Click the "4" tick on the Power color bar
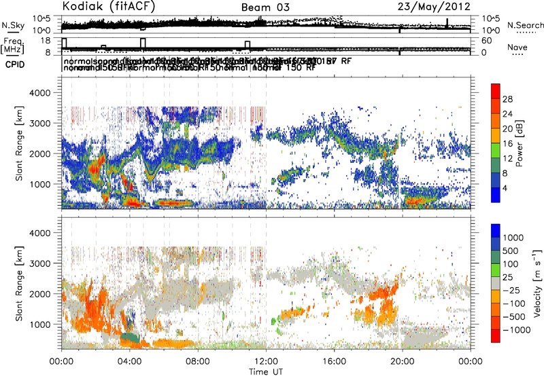 click(x=505, y=189)
